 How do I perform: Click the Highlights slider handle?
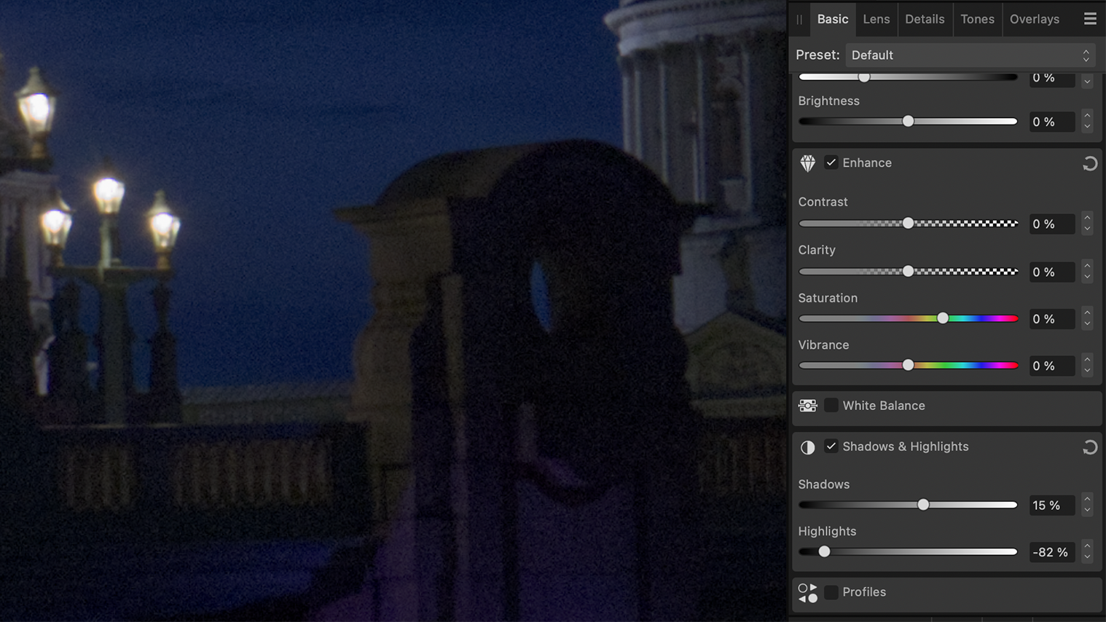tap(824, 551)
